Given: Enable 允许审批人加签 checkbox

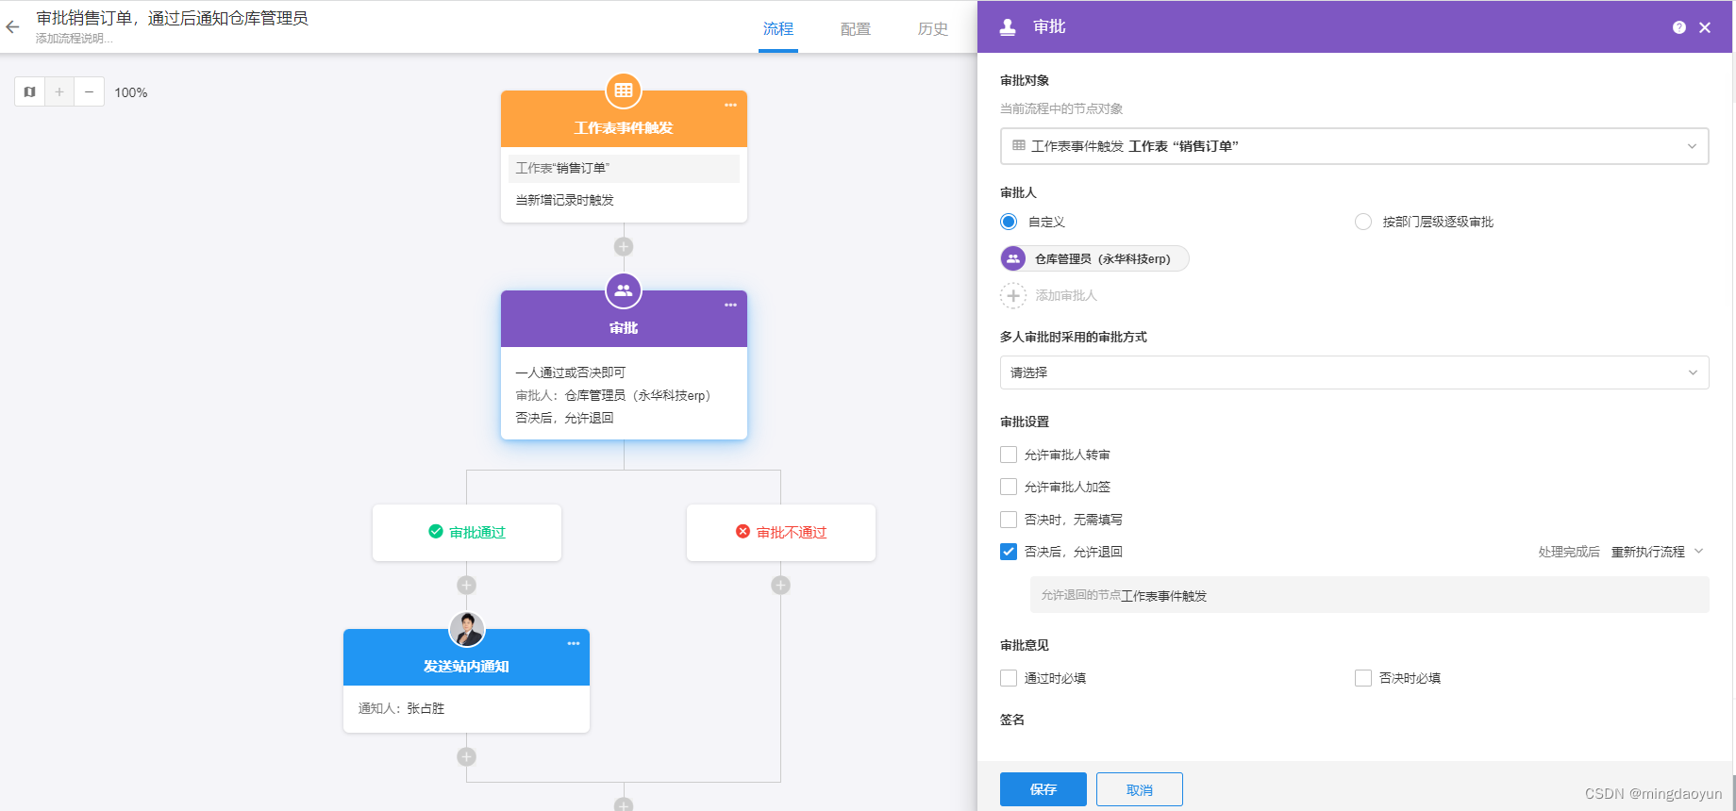Looking at the screenshot, I should pyautogui.click(x=1009, y=487).
